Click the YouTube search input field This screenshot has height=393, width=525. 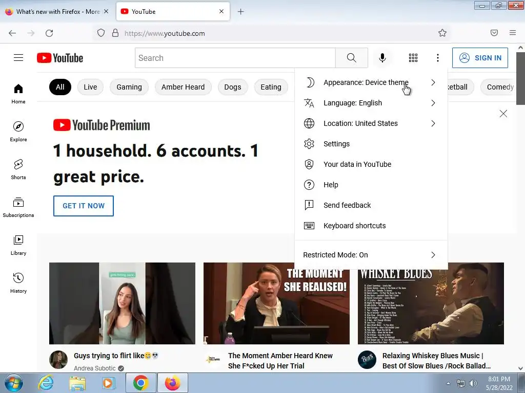pos(235,58)
